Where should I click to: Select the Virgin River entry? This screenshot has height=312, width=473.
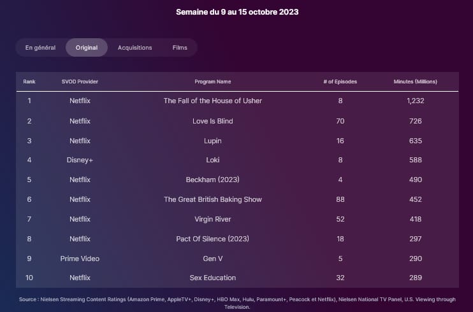tap(213, 219)
